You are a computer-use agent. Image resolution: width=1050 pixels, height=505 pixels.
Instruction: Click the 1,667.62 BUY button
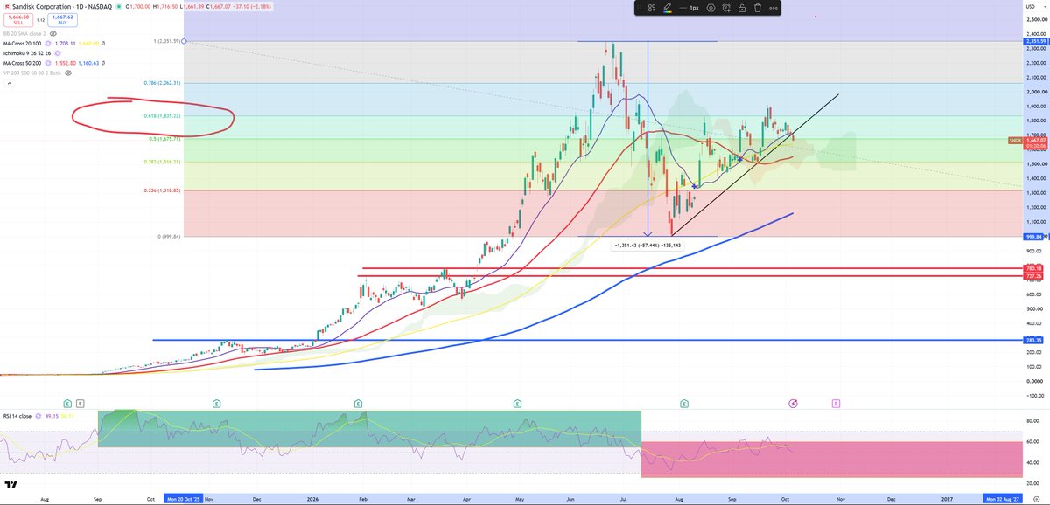pos(62,20)
